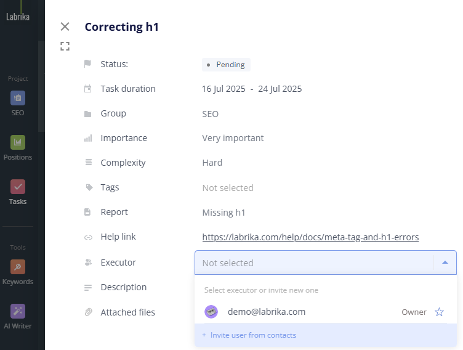
Task: Click the SEO group value
Action: tap(210, 114)
